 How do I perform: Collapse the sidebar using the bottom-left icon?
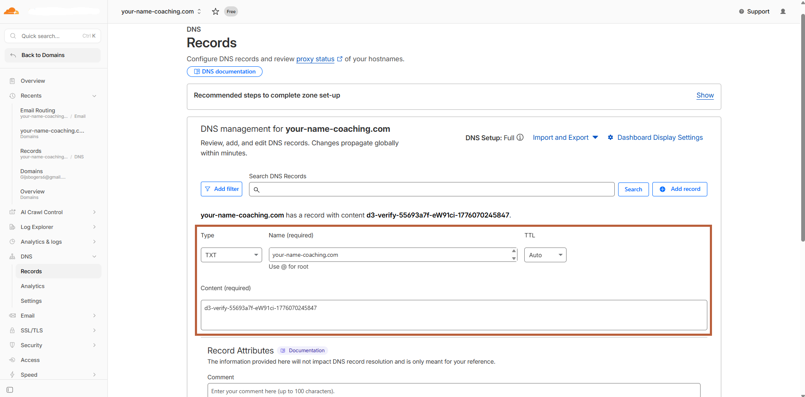click(9, 389)
